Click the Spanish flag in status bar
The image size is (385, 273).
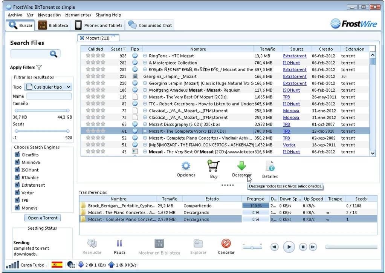57,265
